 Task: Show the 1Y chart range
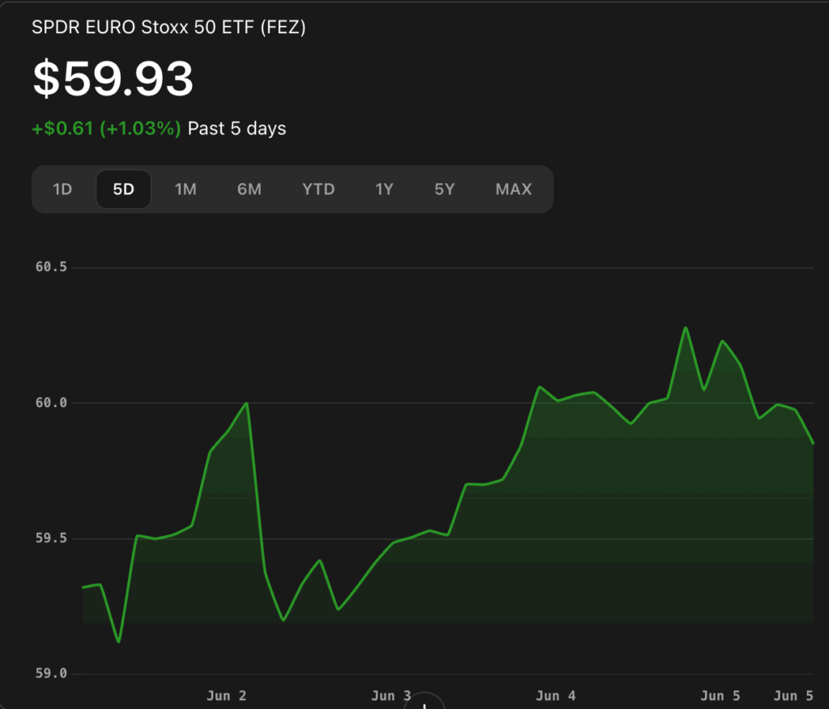point(385,189)
